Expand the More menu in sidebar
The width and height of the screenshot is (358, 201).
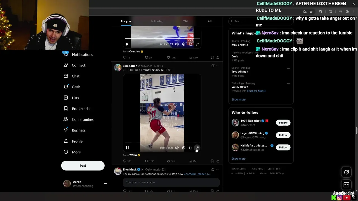tap(72, 152)
